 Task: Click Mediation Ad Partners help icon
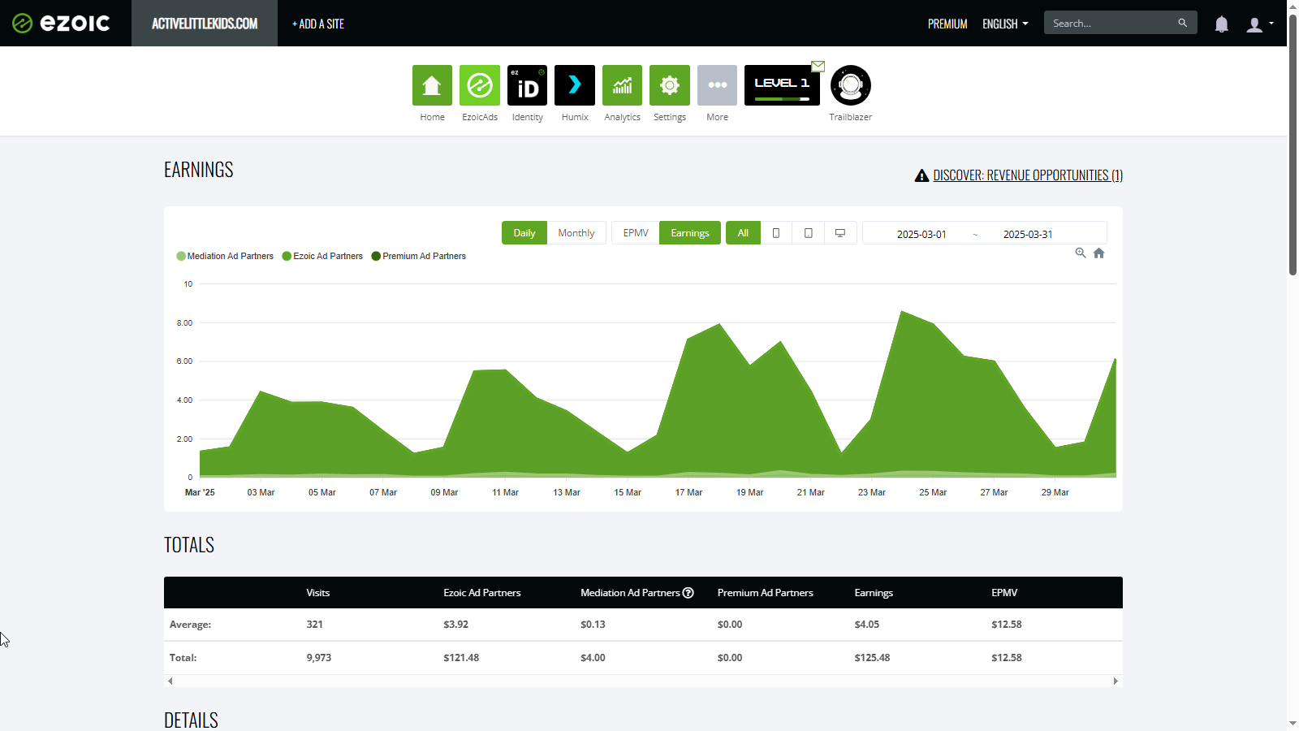click(688, 593)
